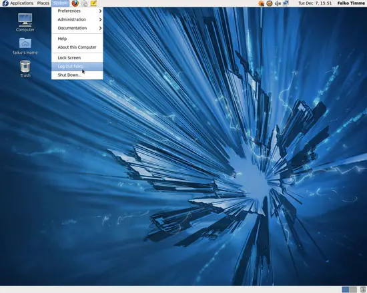Open the Administration submenu

coord(77,19)
